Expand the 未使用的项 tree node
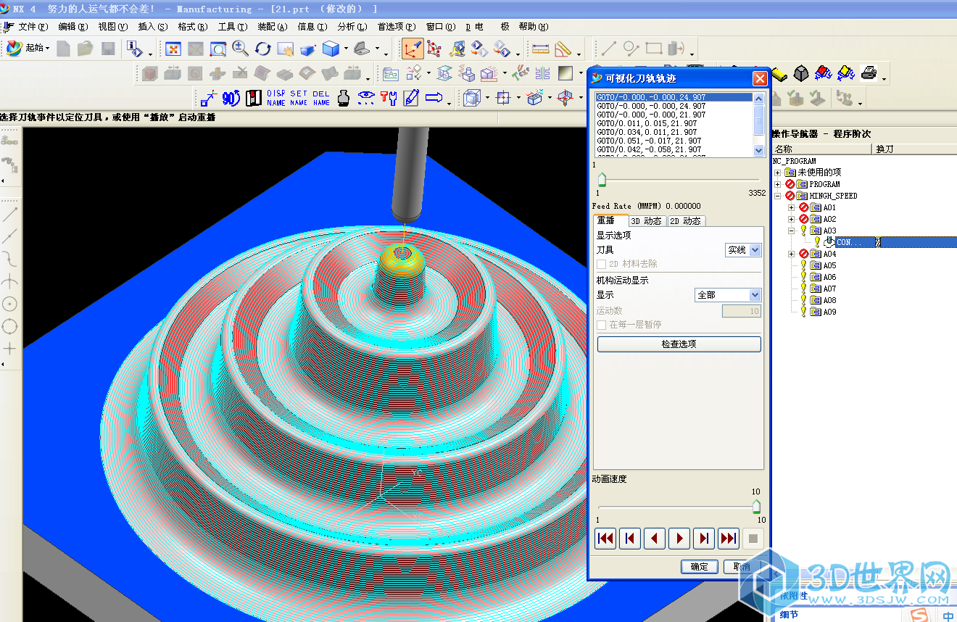 tap(778, 173)
